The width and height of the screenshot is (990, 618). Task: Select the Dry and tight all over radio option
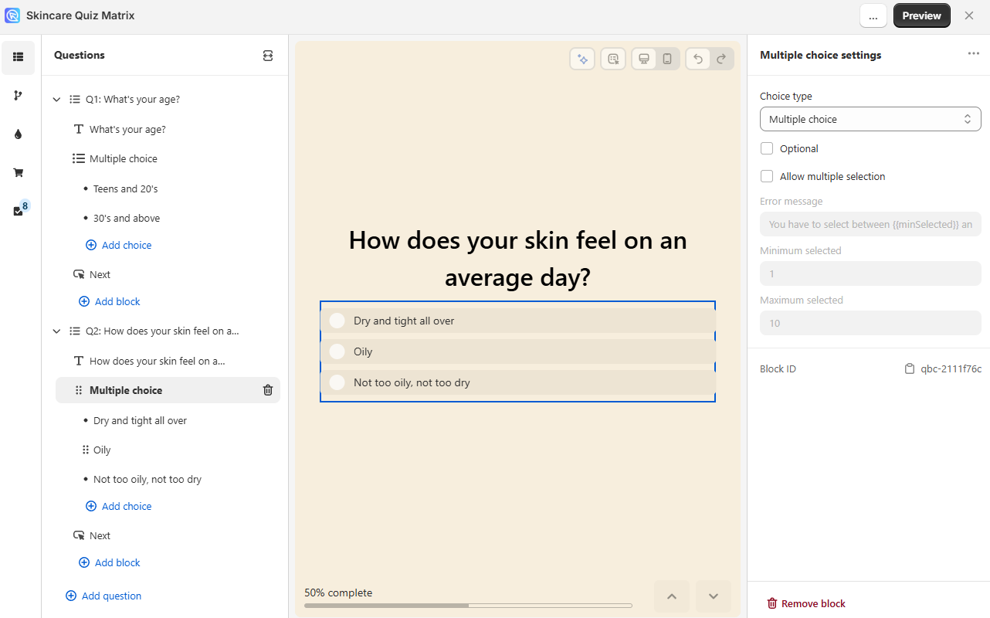pyautogui.click(x=337, y=321)
